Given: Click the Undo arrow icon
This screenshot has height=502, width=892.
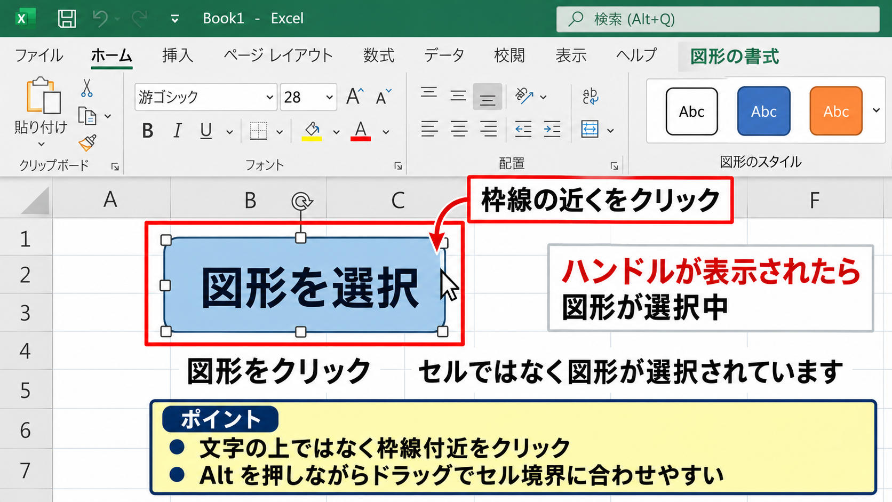Looking at the screenshot, I should (x=100, y=19).
